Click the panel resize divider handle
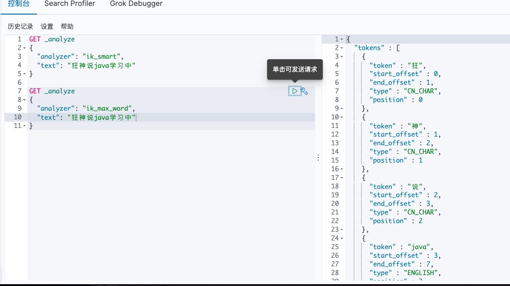Screen dimensions: 510x286 [x=318, y=158]
